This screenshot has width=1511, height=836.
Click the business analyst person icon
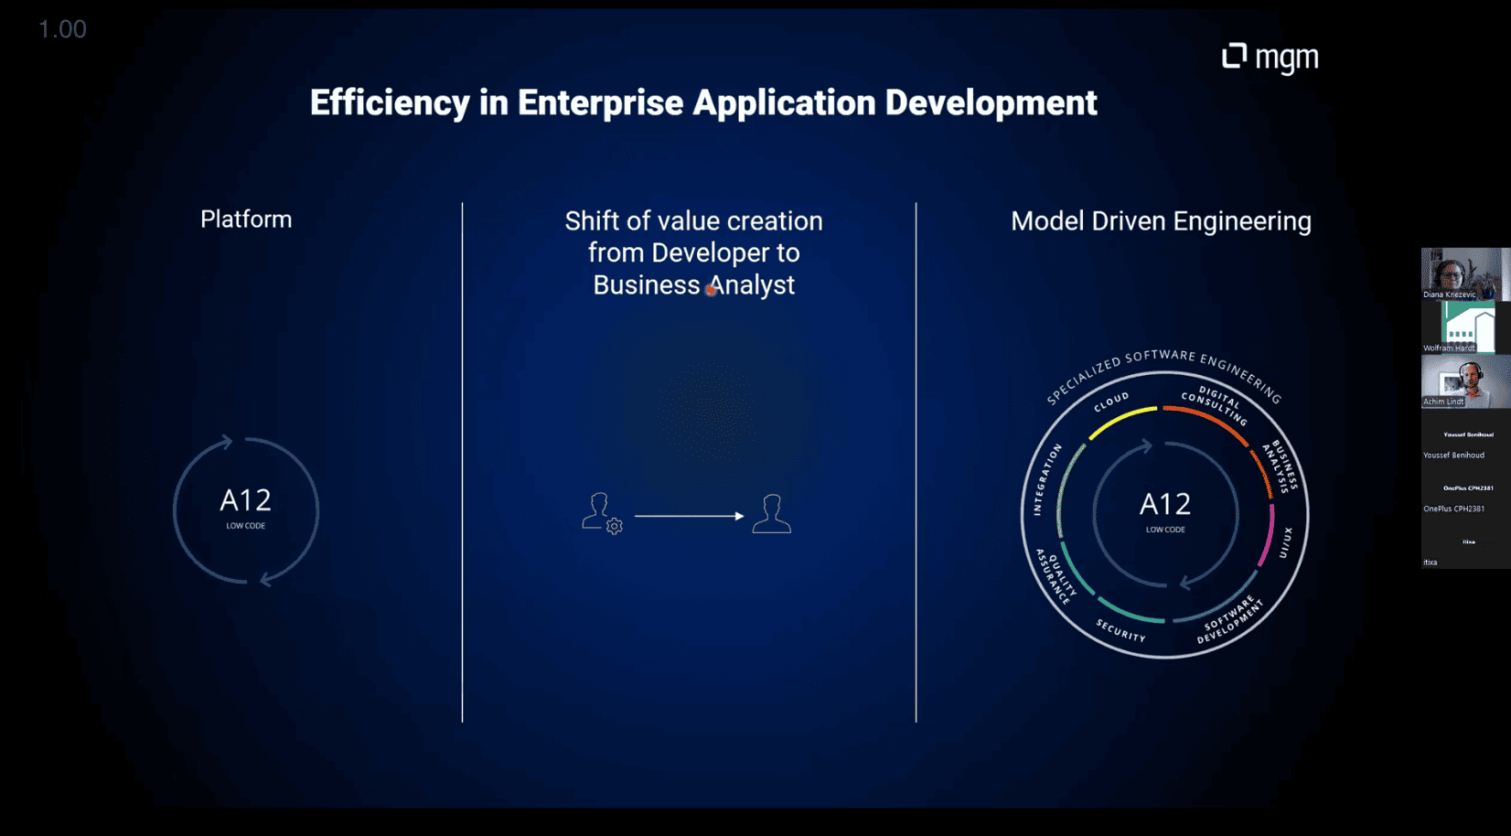click(x=771, y=513)
